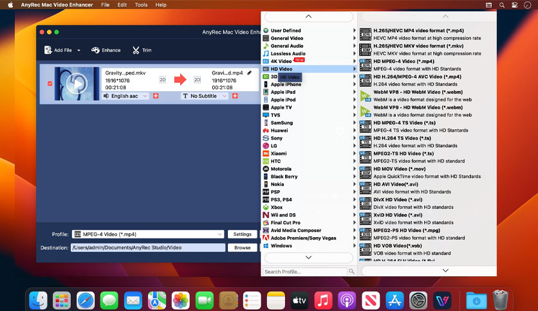Add subtitle with red plus icon
Image resolution: width=538 pixels, height=311 pixels.
tap(235, 96)
